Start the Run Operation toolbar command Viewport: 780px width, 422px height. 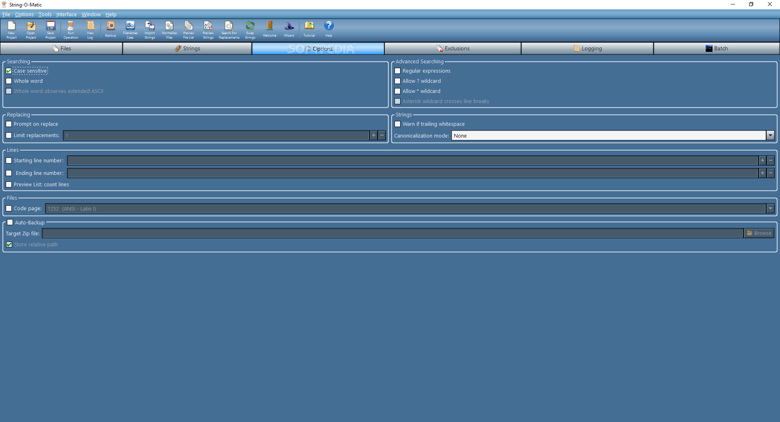coord(71,30)
